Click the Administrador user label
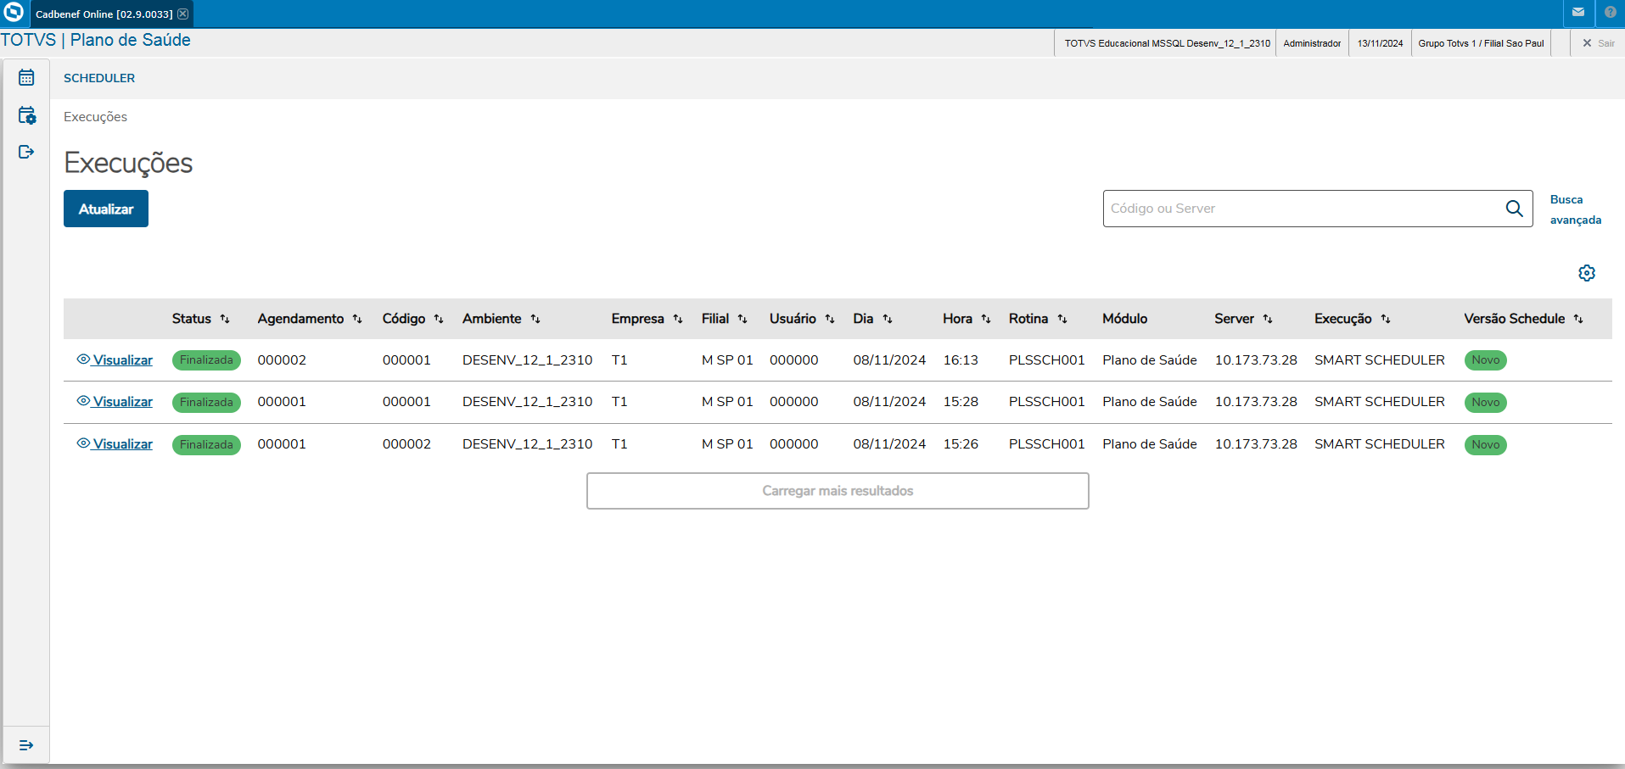The image size is (1625, 769). coord(1312,43)
